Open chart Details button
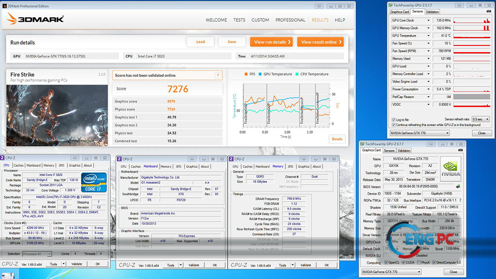This screenshot has width=496, height=279. (337, 139)
